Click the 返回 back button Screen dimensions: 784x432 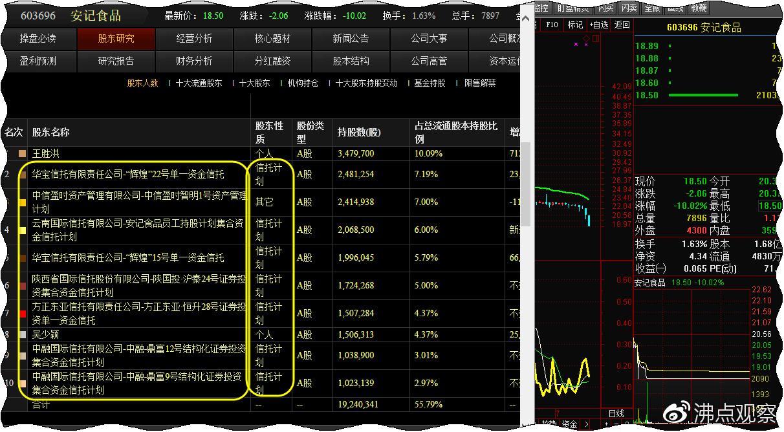click(622, 25)
